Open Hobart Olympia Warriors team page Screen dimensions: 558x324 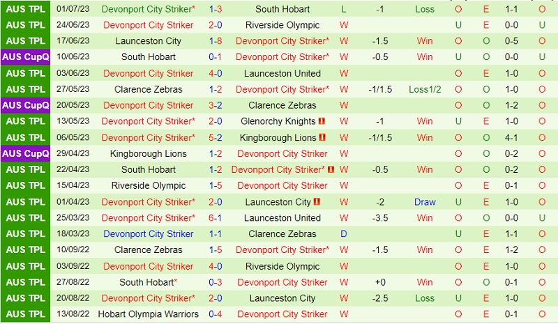click(x=148, y=314)
